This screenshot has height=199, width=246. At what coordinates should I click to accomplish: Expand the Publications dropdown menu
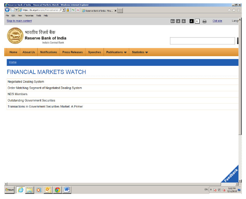pos(116,52)
